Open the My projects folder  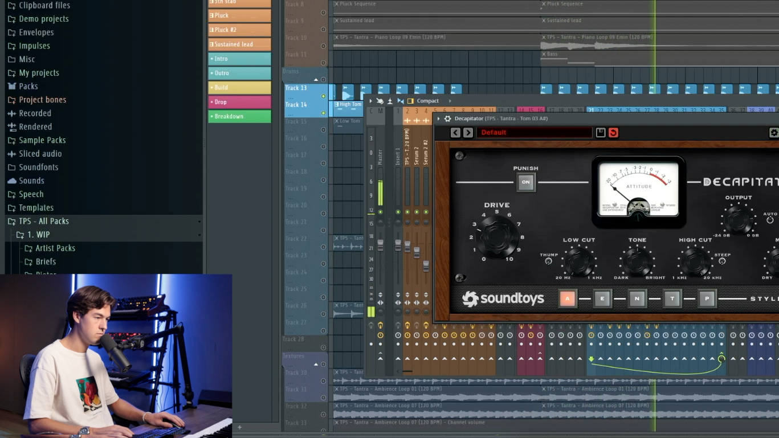[33, 73]
